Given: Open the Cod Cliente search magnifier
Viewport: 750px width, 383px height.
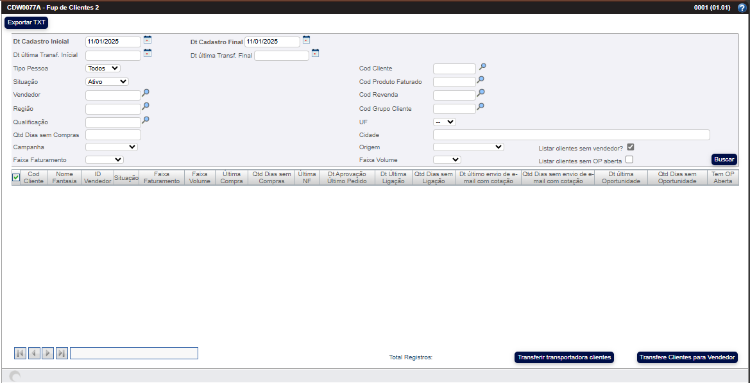Looking at the screenshot, I should [481, 67].
